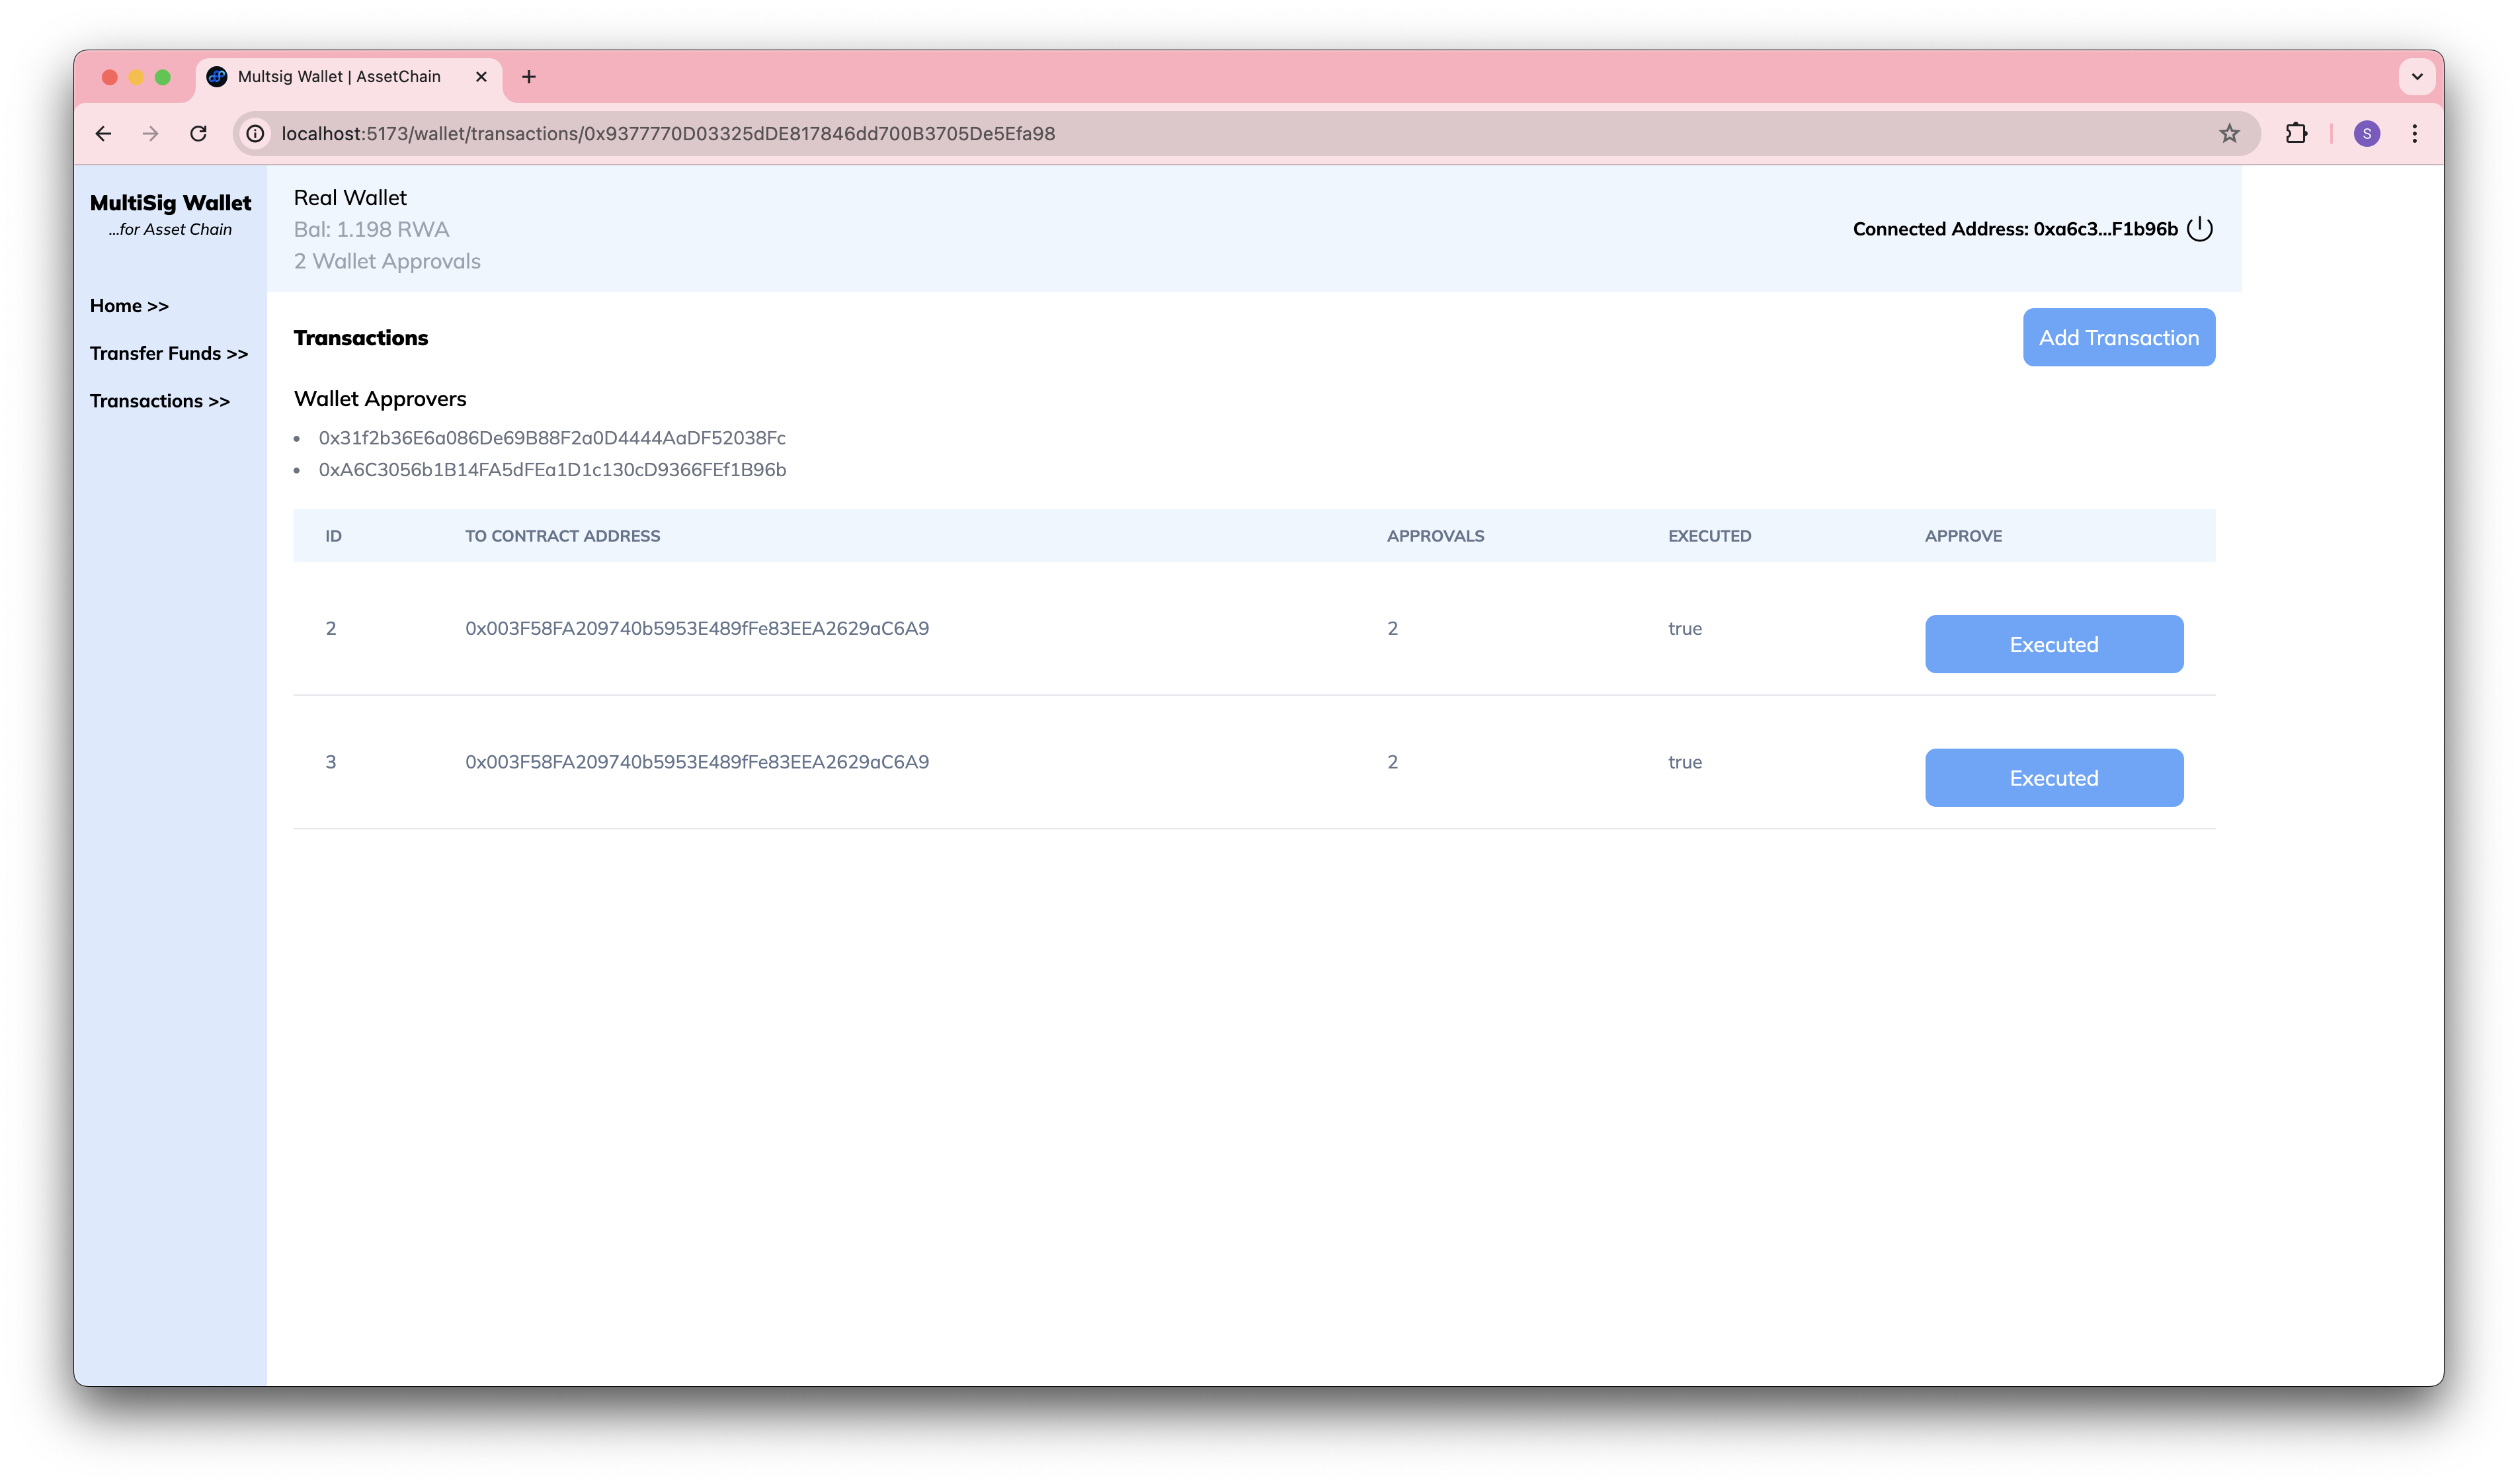The width and height of the screenshot is (2518, 1484).
Task: Click the Add Transaction button
Action: (2118, 338)
